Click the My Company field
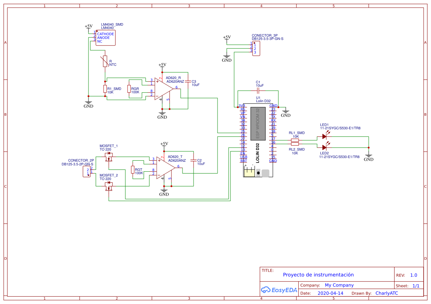 pyautogui.click(x=339, y=285)
